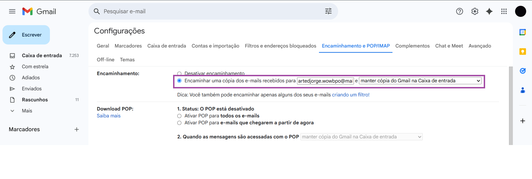Click the Escrever compose button
Screen dimensions: 532x179
(26, 35)
